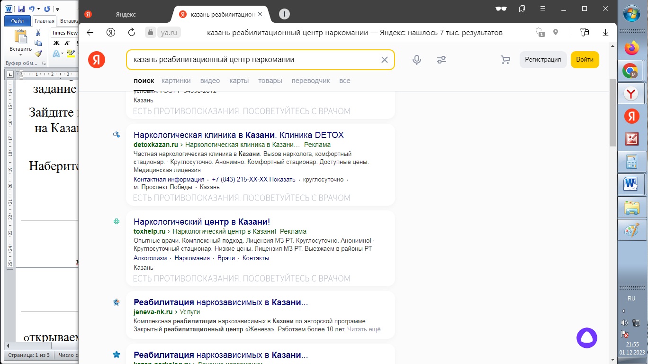Viewport: 648px width, 364px height.
Task: Click the browser page scrollbar thumb
Action: pyautogui.click(x=612, y=113)
